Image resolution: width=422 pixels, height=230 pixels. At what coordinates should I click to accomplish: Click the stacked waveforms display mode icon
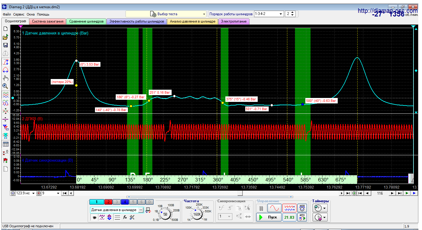tap(5, 95)
